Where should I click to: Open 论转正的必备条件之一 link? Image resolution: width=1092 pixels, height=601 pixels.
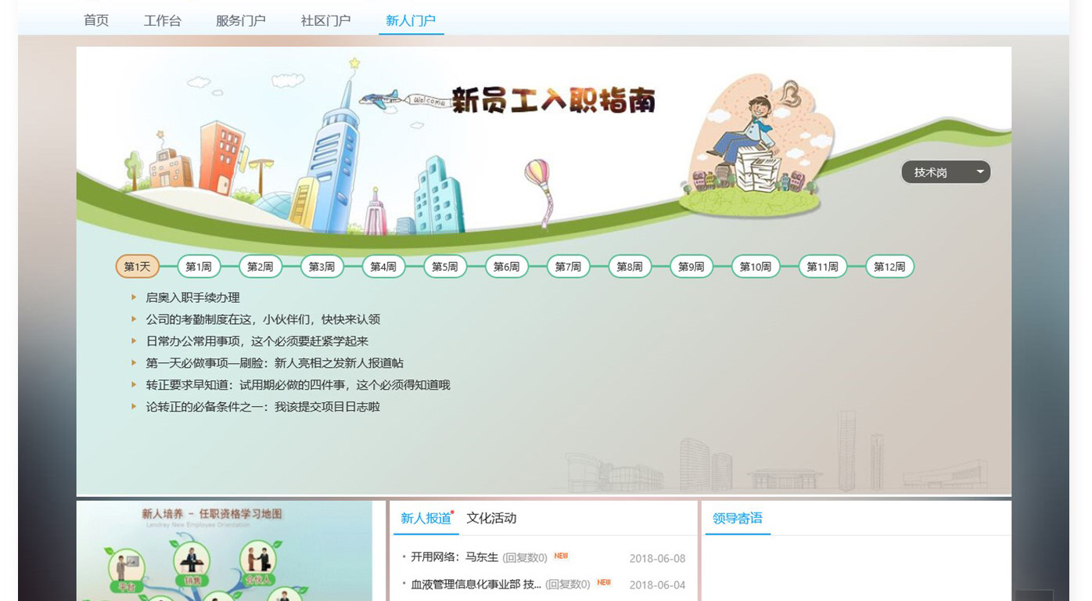point(263,407)
